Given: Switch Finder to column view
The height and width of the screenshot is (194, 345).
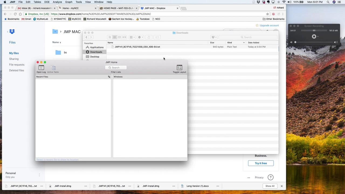Looking at the screenshot, I should pos(119,37).
